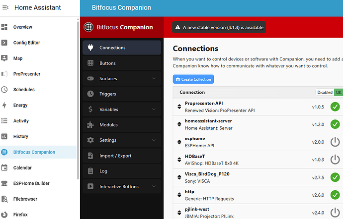Click the Home Assistant sidebar scrollbar

(78, 101)
